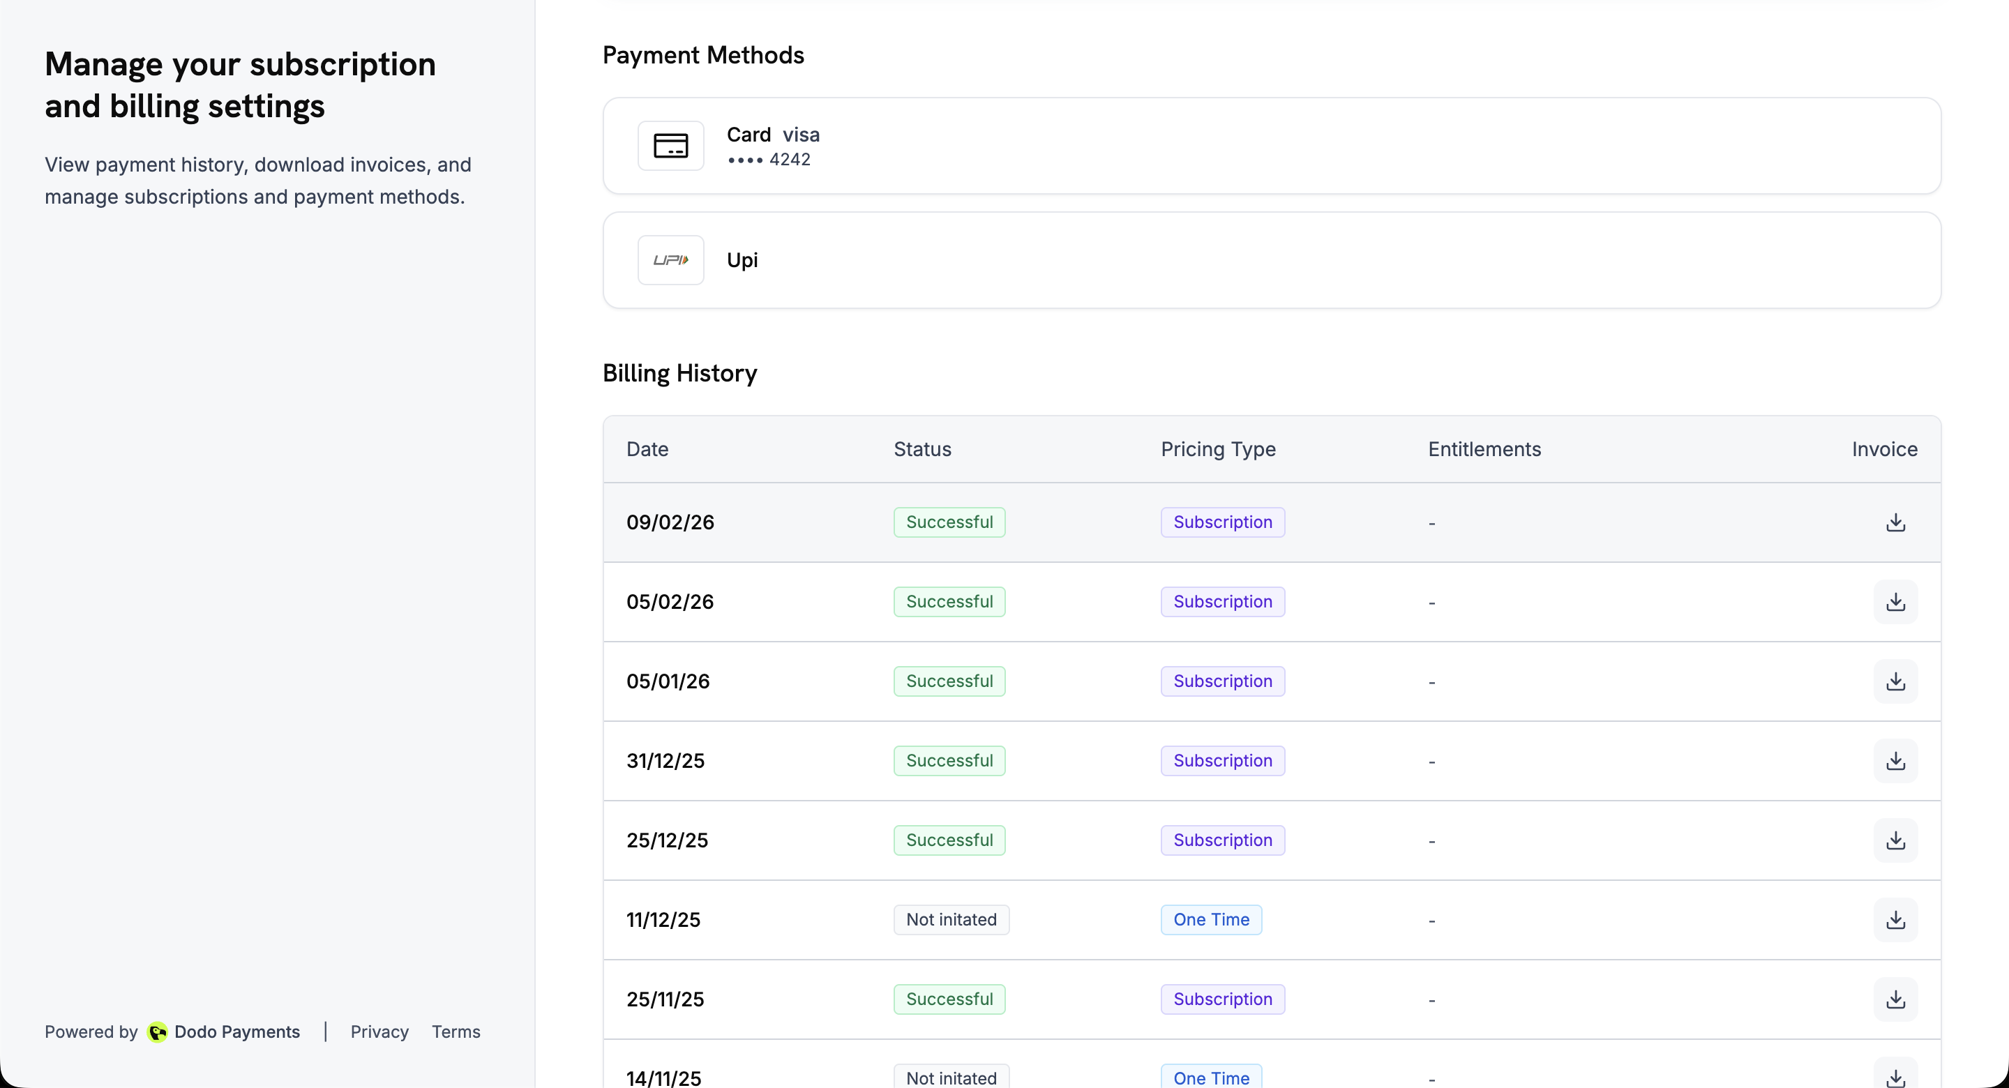Click the Date column header
Image resolution: width=2009 pixels, height=1088 pixels.
click(x=647, y=449)
